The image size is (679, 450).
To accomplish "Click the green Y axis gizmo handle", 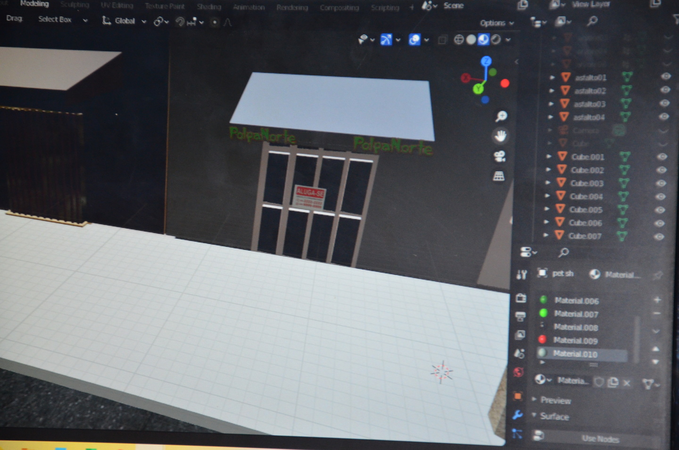I will coord(478,88).
